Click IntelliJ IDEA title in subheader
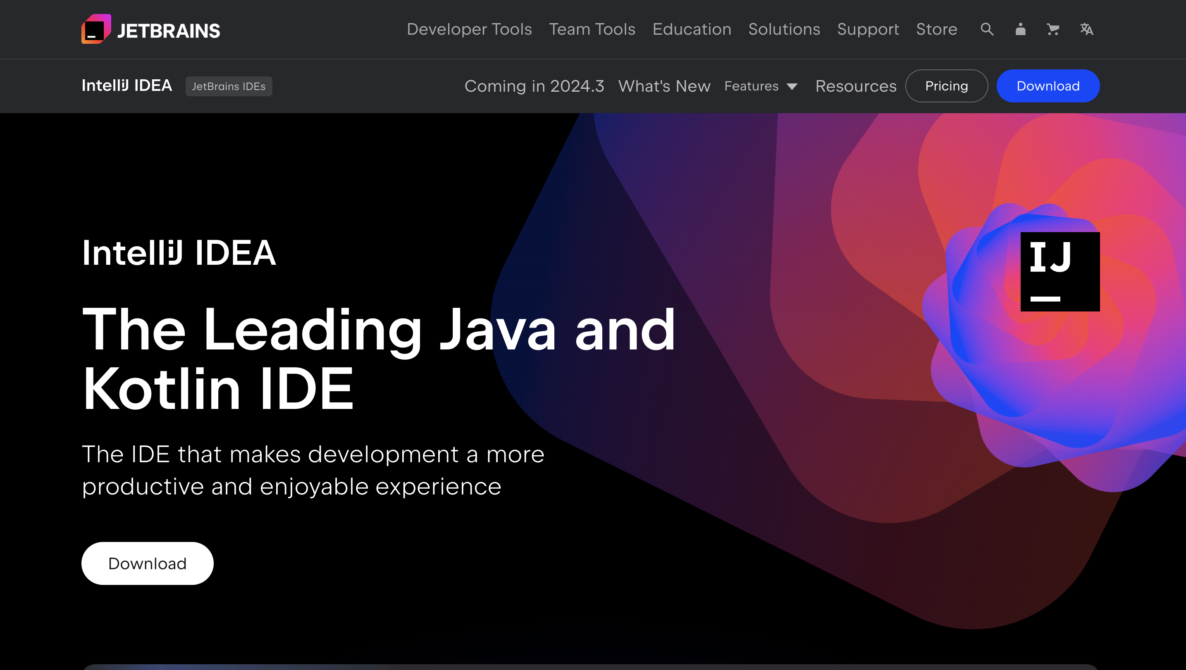 pyautogui.click(x=126, y=86)
